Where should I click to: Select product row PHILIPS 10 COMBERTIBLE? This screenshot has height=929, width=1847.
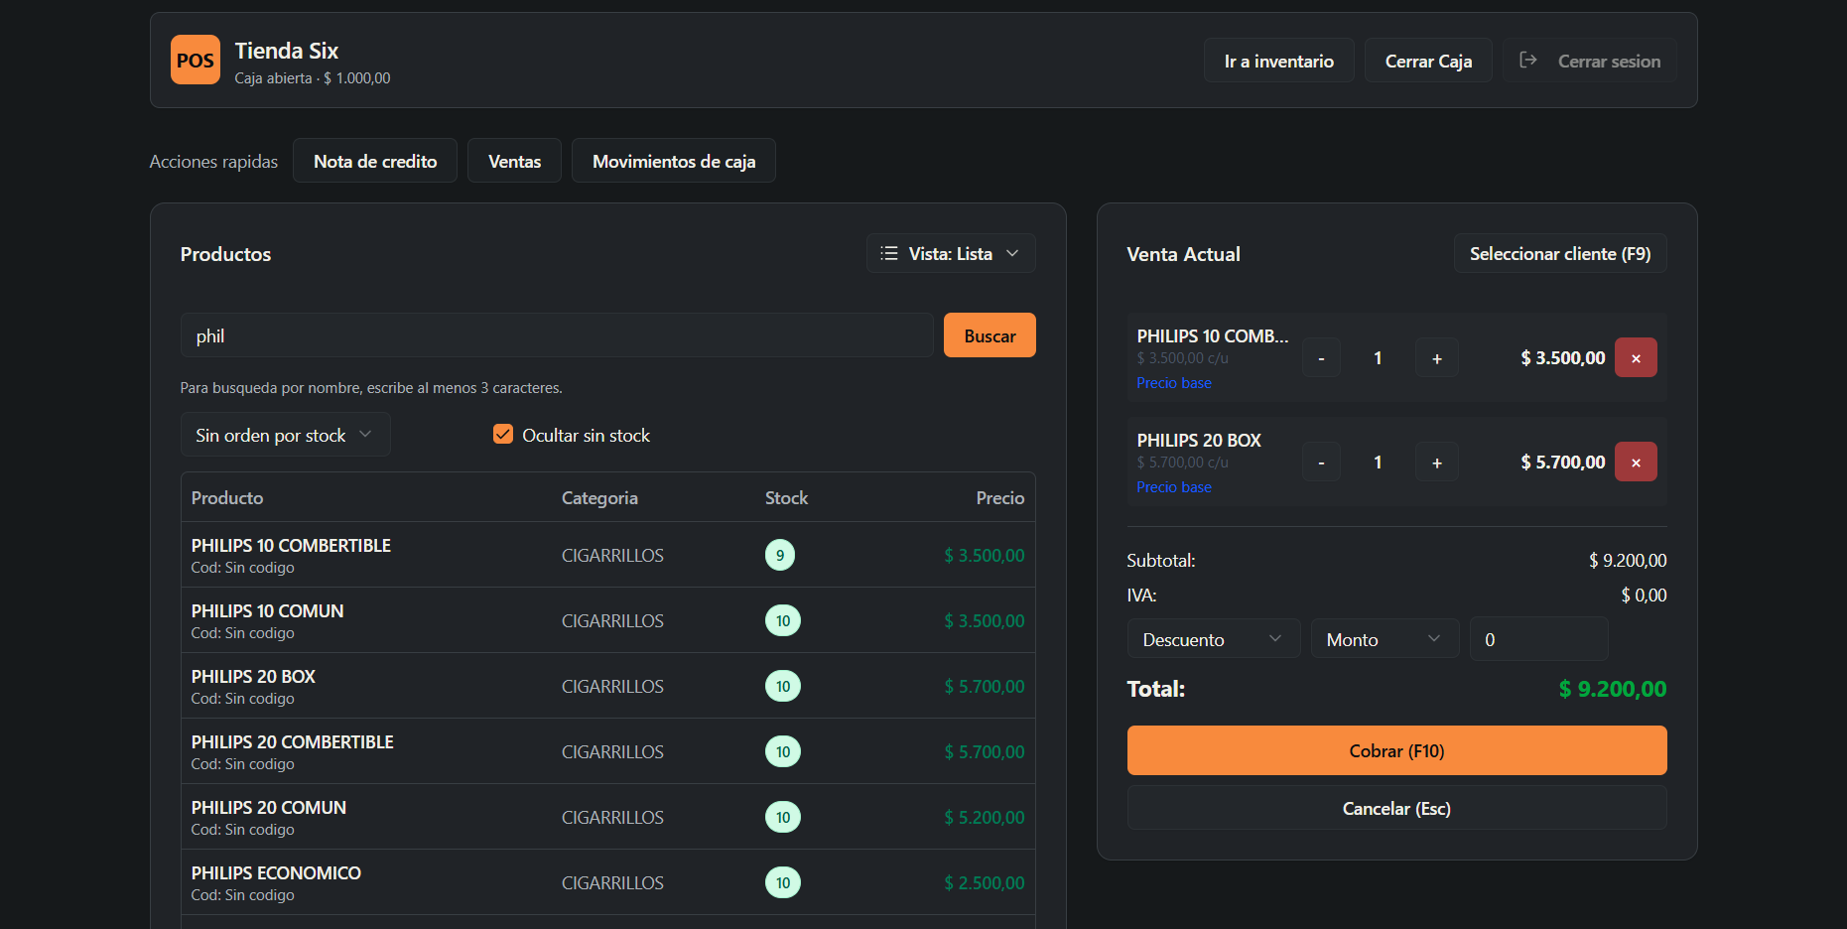point(607,555)
